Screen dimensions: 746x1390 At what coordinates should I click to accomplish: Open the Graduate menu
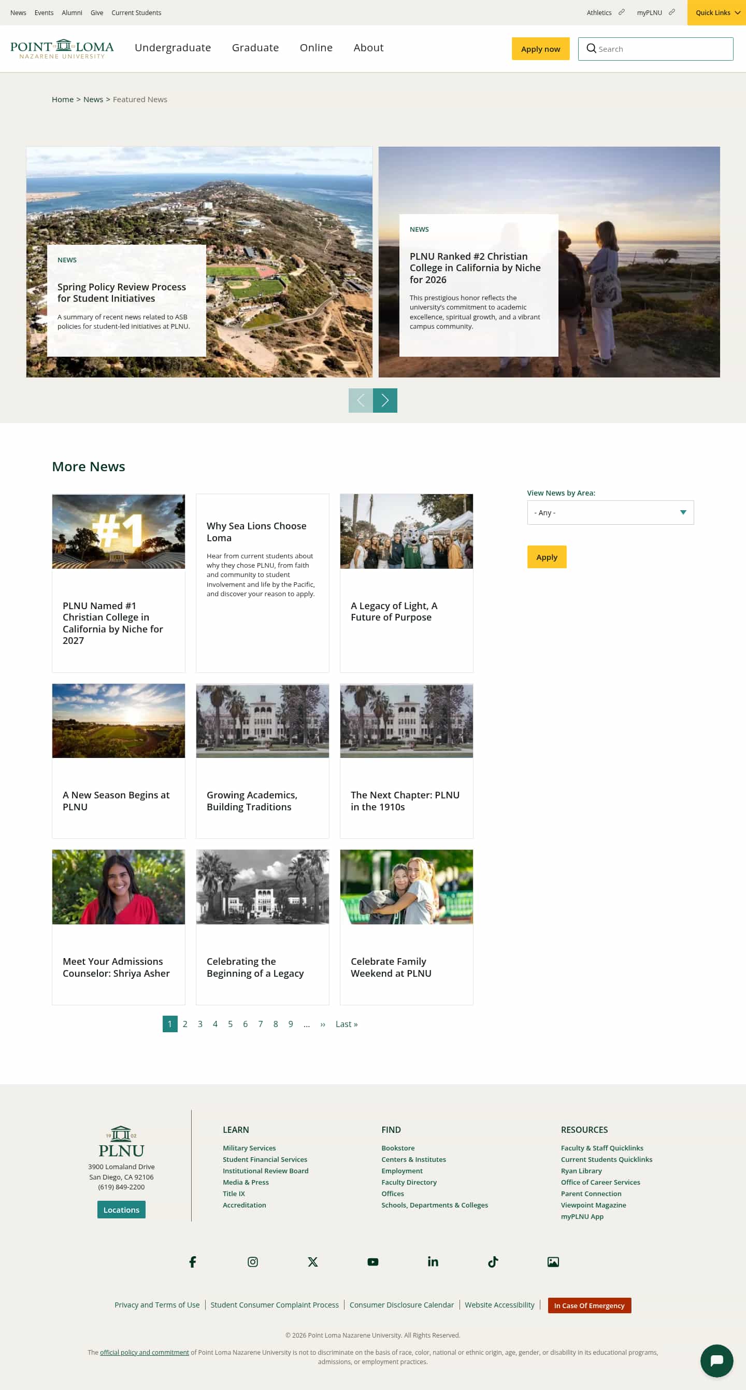pos(255,48)
